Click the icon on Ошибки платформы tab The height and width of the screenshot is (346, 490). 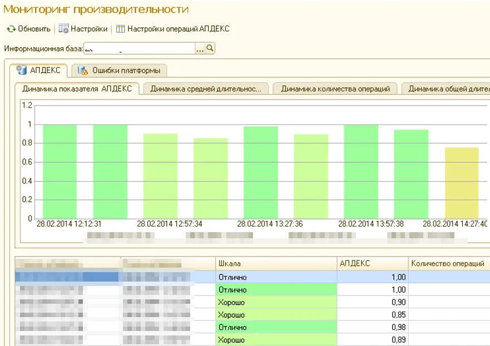(83, 71)
